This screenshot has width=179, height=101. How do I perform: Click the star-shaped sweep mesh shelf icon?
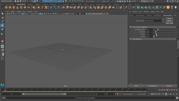39,8
